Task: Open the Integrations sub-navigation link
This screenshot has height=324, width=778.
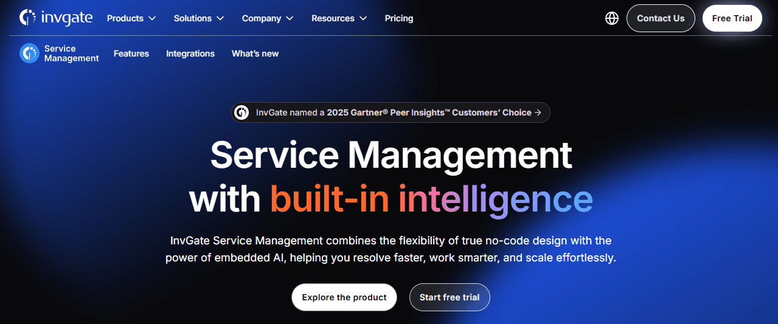Action: (190, 53)
